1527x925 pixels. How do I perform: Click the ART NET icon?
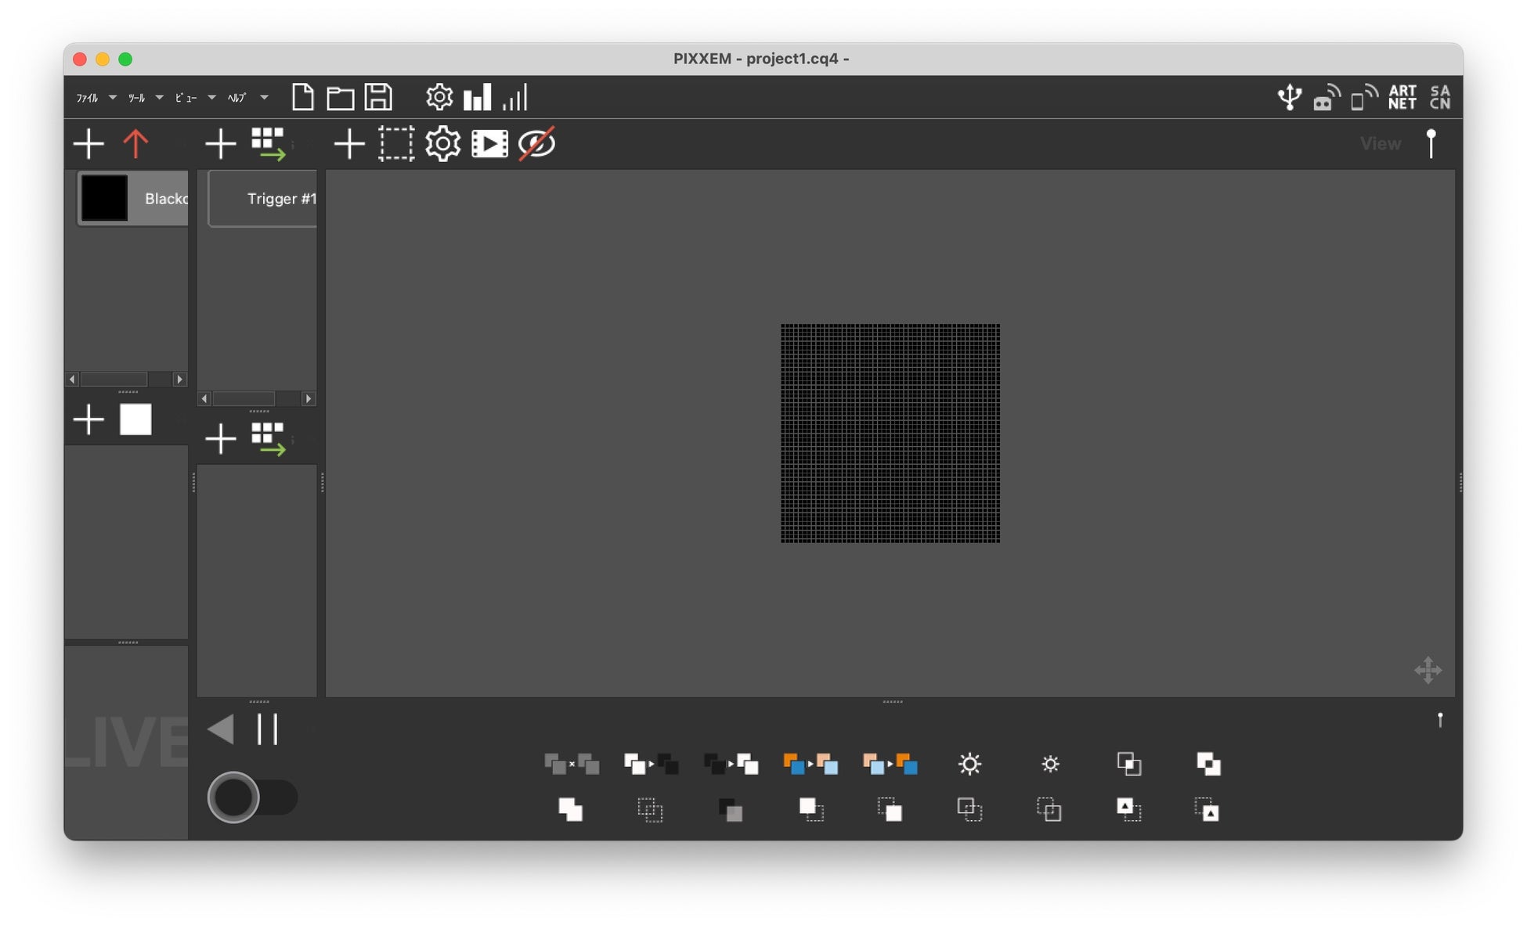[1402, 98]
